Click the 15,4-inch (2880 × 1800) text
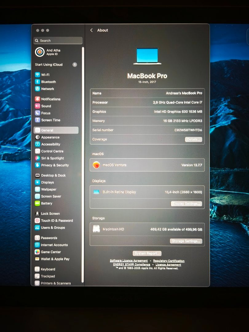Screen dimensions: 249x332 coord(183,192)
